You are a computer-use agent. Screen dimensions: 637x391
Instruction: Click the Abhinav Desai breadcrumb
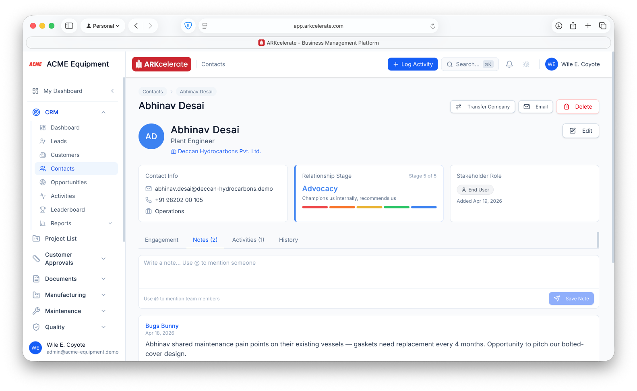click(x=196, y=92)
